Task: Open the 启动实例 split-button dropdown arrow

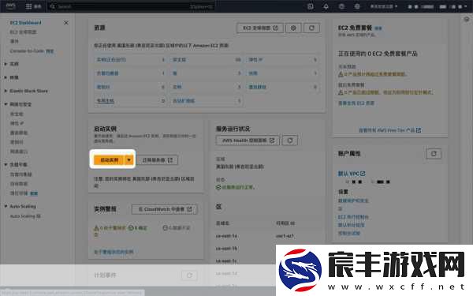Action: click(129, 159)
